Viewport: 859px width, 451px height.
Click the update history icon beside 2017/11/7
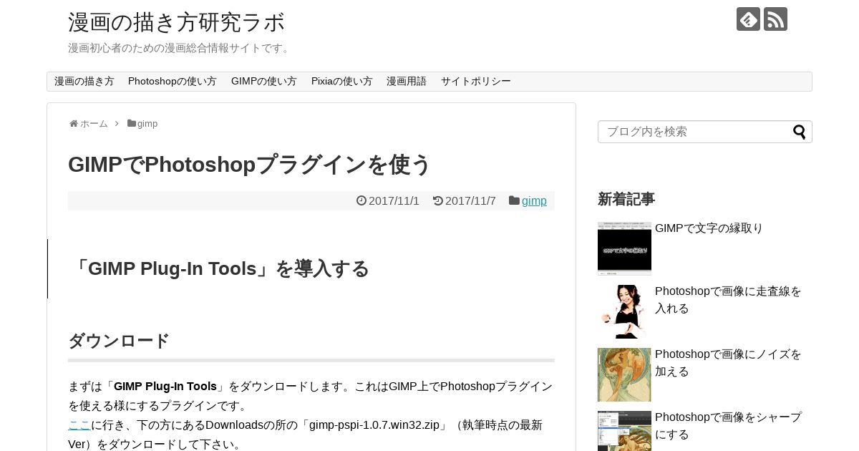[x=438, y=200]
